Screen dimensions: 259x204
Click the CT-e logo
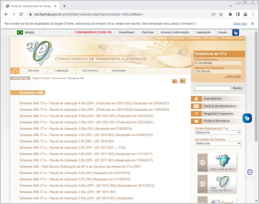coord(39,53)
